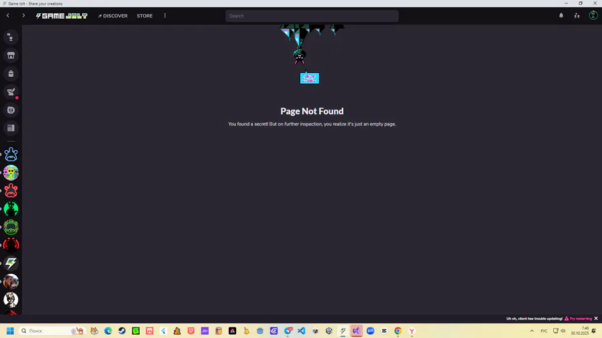This screenshot has width=602, height=338.
Task: Click the taskbar search box Поиск
Action: pos(52,331)
